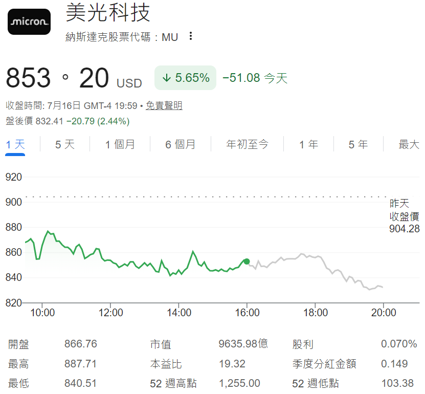Open the 6 個月 chart range

tap(180, 144)
